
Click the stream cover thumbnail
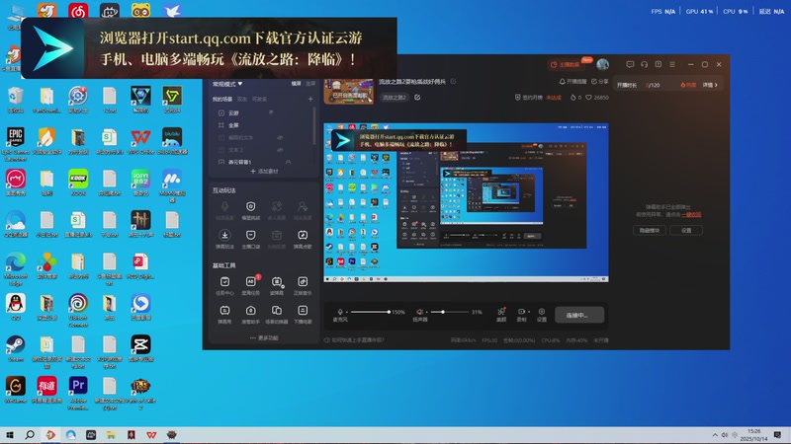(x=349, y=91)
